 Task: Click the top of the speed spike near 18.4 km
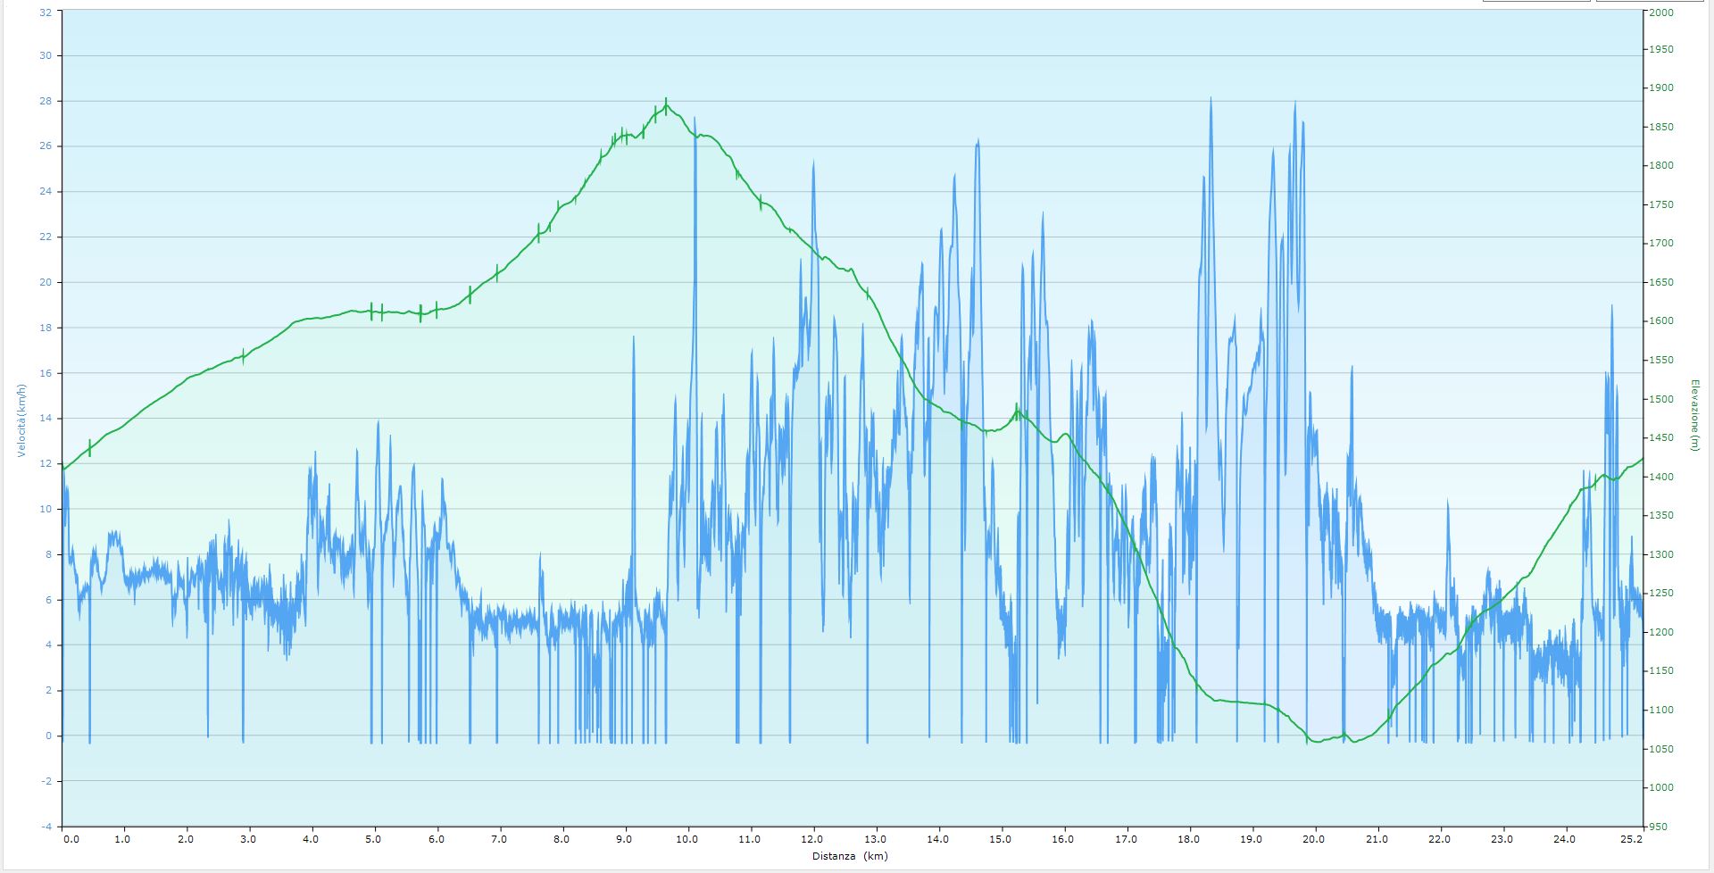(x=1211, y=99)
